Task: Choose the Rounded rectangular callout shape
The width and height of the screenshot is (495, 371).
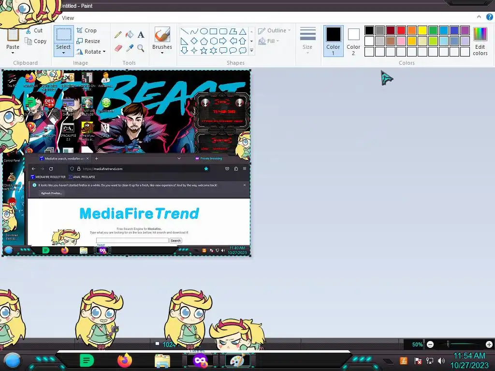Action: coord(223,50)
